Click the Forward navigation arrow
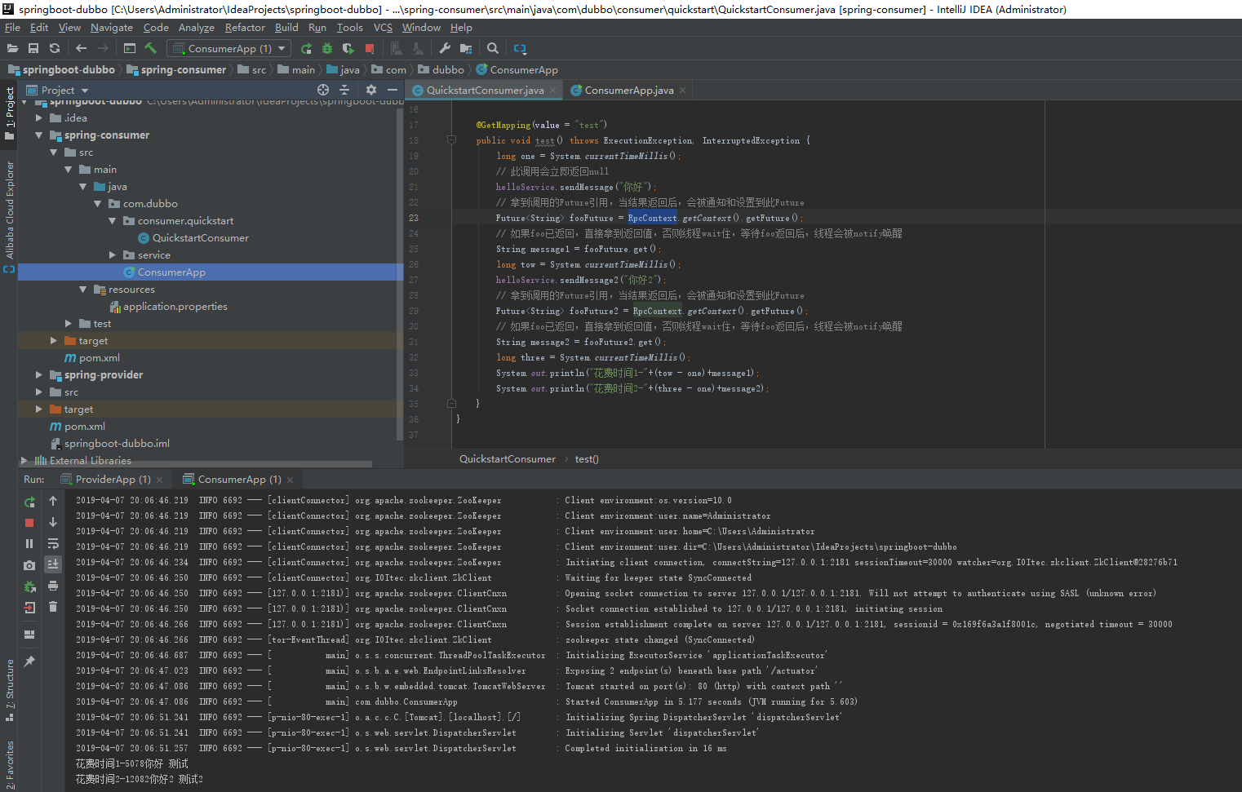Viewport: 1242px width, 792px height. pyautogui.click(x=103, y=49)
